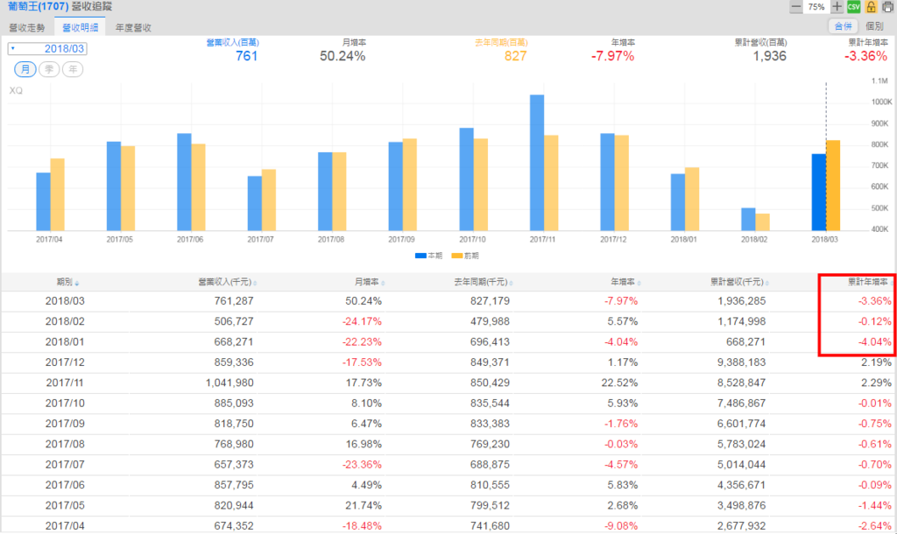Click the month-growth cell 6.47%
Image resolution: width=897 pixels, height=534 pixels.
(367, 424)
